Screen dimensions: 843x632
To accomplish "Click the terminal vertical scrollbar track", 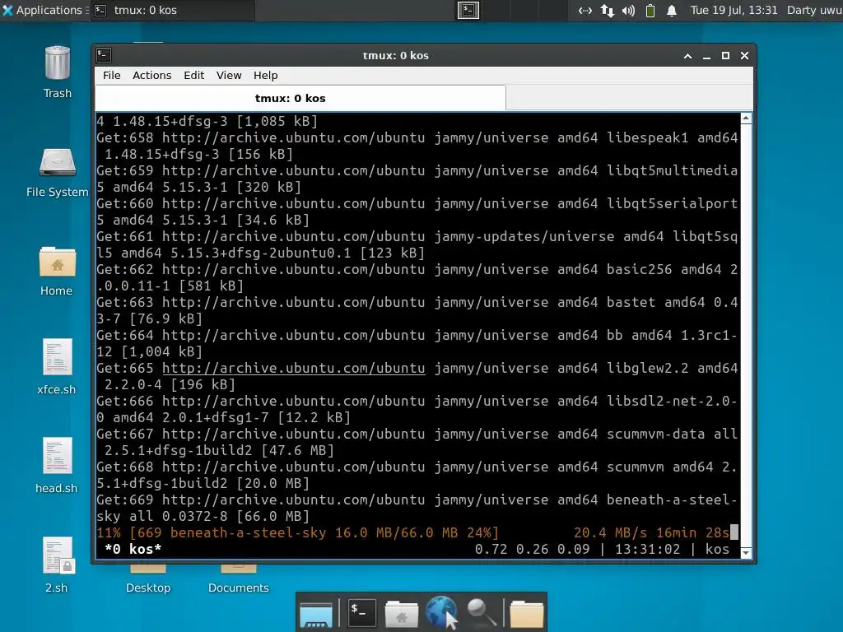I will [x=746, y=336].
